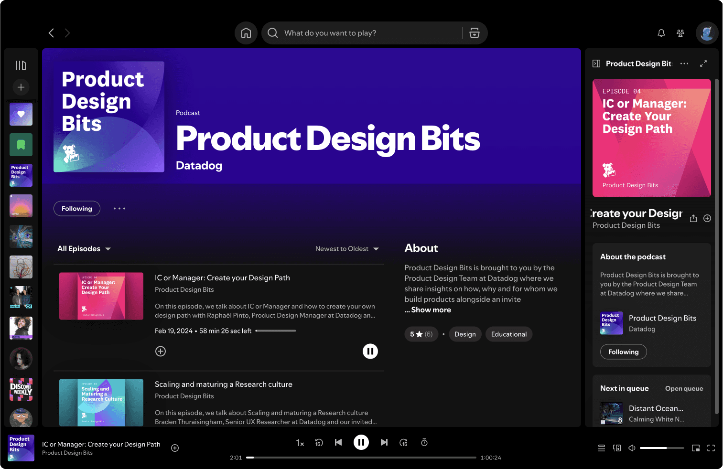Open the sleep timer icon
Viewport: 723px width, 469px height.
pyautogui.click(x=424, y=443)
